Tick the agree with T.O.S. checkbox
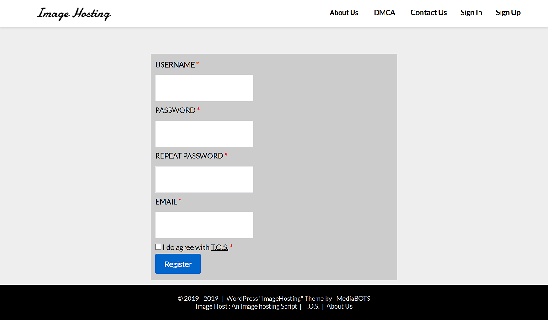The height and width of the screenshot is (320, 548). (158, 247)
